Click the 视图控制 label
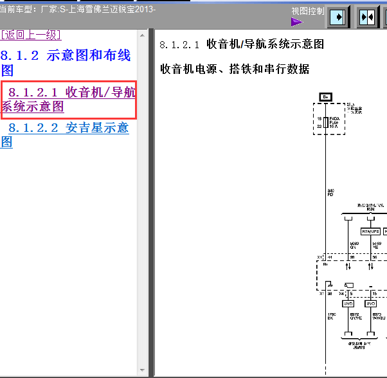This screenshot has height=378, width=387. pos(308,11)
